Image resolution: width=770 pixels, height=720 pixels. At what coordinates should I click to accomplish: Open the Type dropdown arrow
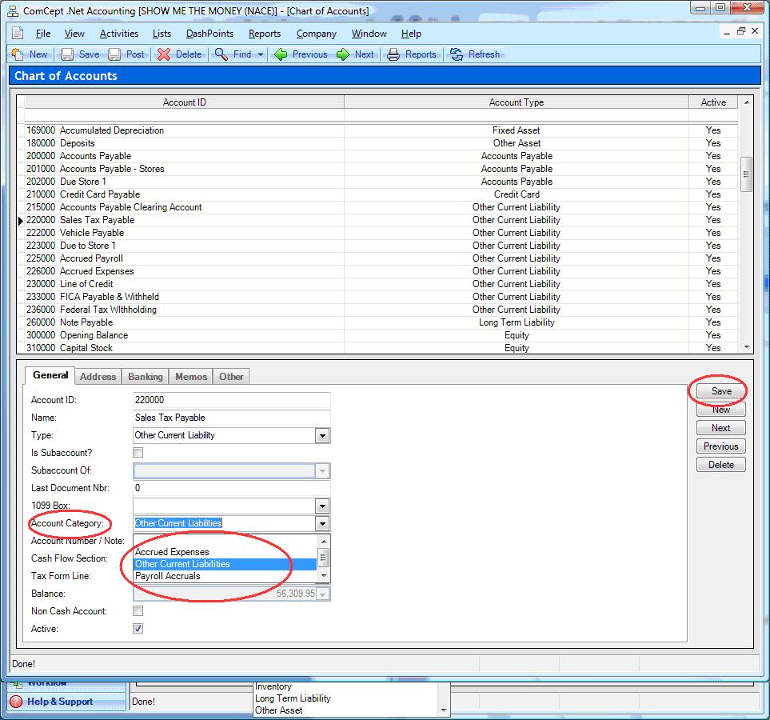321,436
